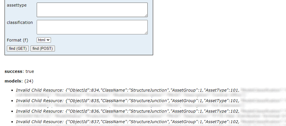Click the bullet beside the ObjectId 834 entry

[12, 90]
